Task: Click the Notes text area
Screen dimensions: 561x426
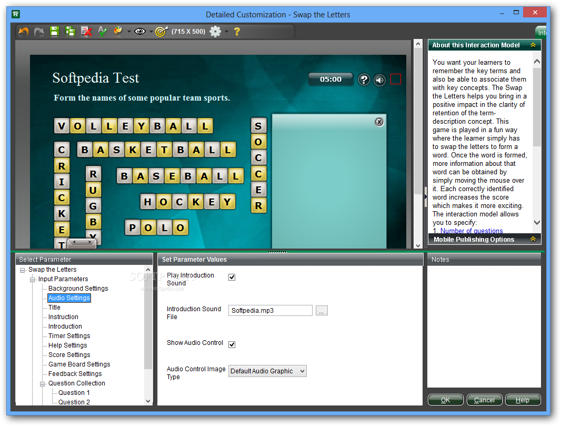Action: [484, 326]
